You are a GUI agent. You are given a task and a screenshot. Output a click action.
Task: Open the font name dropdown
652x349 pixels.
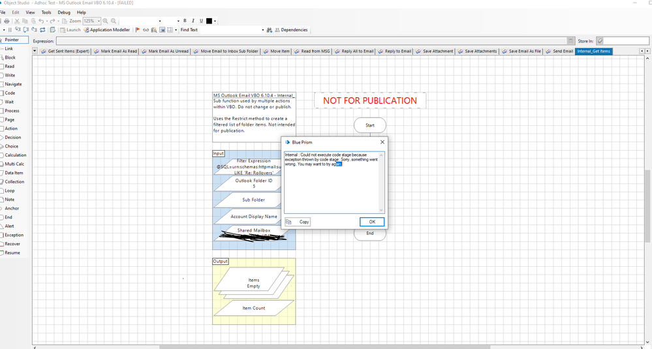160,21
